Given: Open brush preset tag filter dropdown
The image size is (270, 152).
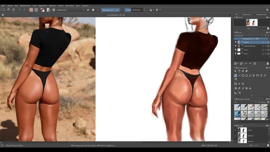Looking at the screenshot, I should (246, 102).
